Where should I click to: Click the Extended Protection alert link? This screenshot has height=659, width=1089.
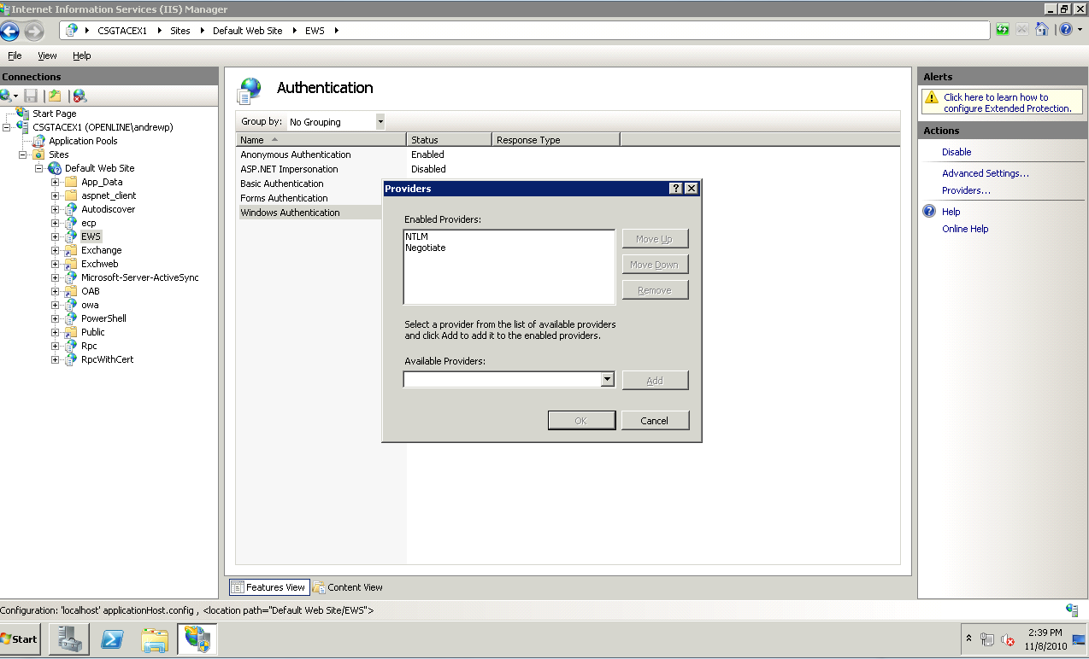1007,103
